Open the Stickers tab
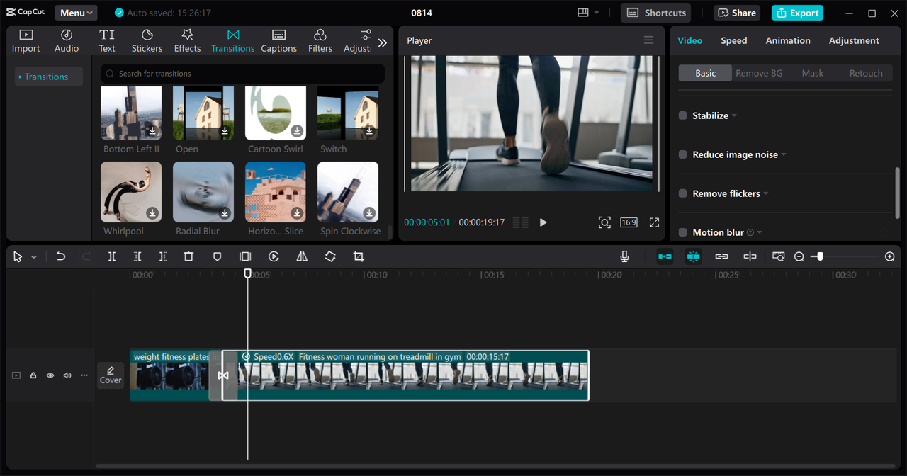Screen dimensions: 907x476 click(x=147, y=41)
